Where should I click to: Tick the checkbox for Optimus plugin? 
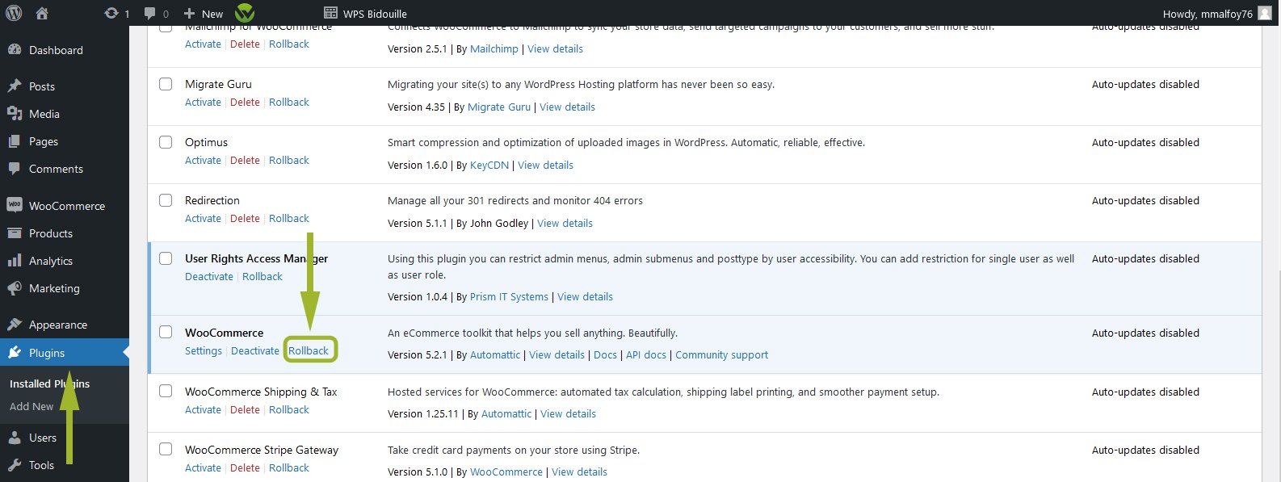click(x=166, y=142)
